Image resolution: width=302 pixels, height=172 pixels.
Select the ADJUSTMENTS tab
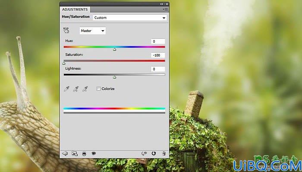tap(75, 9)
